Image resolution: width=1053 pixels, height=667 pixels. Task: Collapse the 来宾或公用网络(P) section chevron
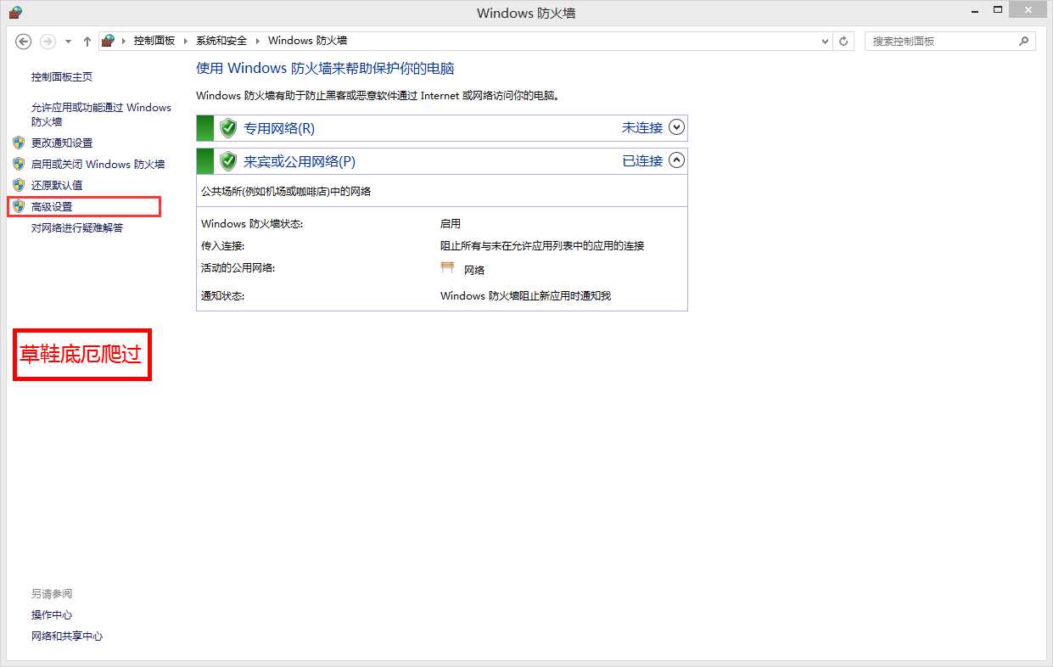[x=676, y=160]
